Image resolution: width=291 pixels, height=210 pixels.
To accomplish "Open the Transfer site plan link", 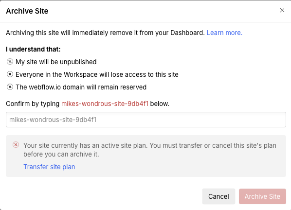I will (x=49, y=167).
